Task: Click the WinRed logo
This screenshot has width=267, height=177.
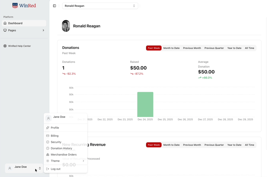Action: click(24, 6)
